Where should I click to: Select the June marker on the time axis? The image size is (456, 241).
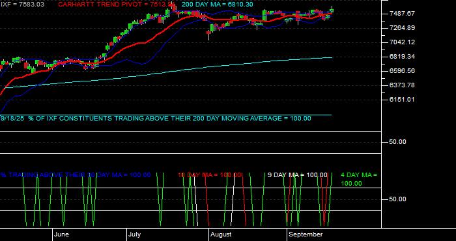pos(61,234)
